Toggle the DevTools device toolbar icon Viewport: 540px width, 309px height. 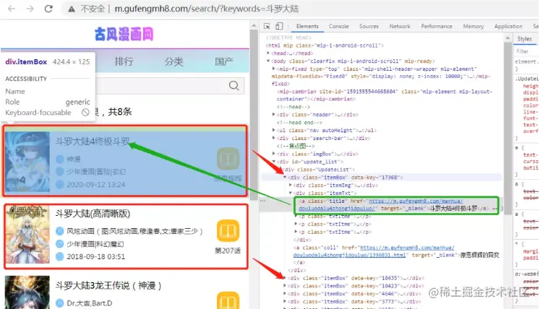(279, 26)
